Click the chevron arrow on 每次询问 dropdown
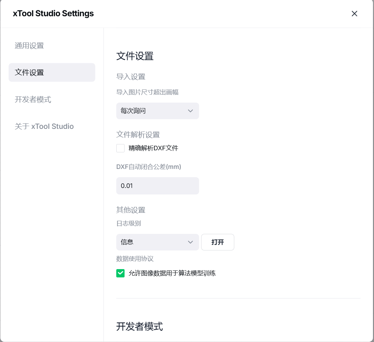This screenshot has width=374, height=342. pyautogui.click(x=190, y=111)
